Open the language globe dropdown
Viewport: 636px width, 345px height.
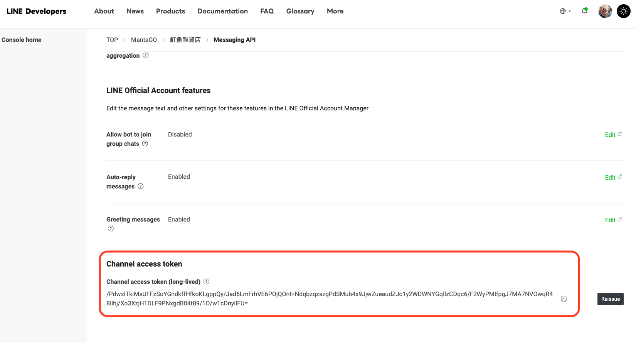point(565,11)
